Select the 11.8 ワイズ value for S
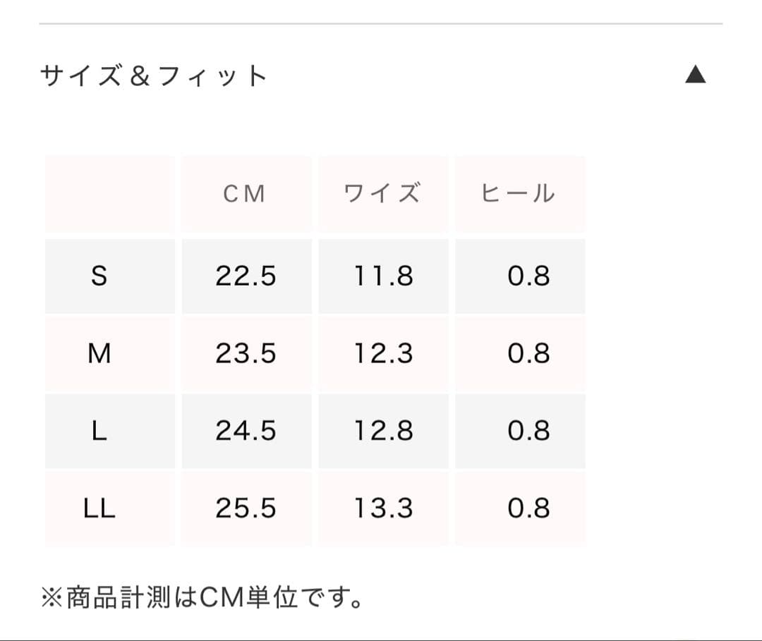 [383, 277]
